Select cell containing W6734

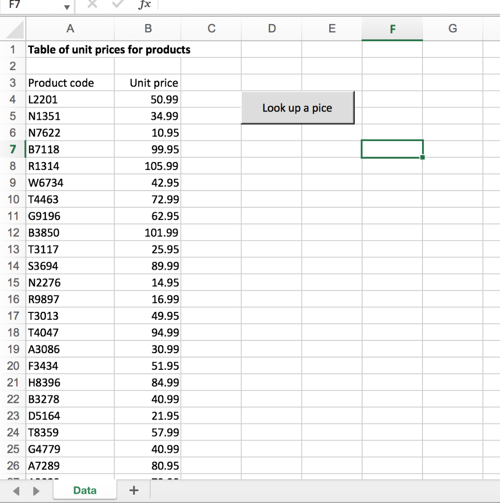tap(70, 183)
